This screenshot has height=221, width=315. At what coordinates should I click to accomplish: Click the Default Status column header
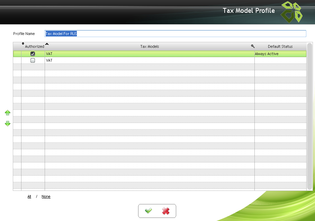[280, 46]
